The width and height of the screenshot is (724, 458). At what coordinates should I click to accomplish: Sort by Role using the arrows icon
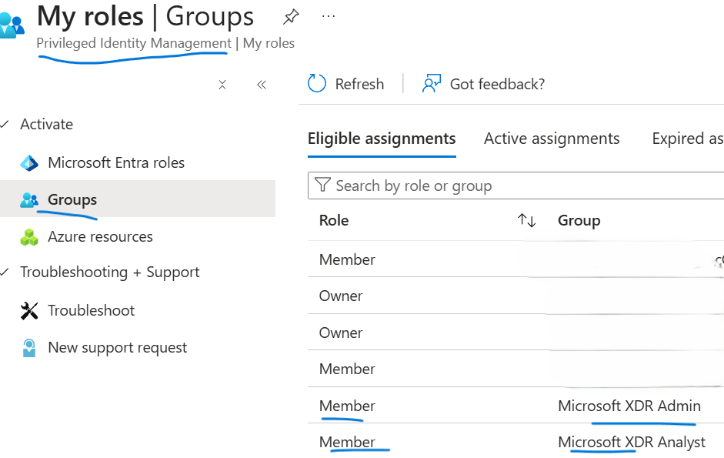526,220
